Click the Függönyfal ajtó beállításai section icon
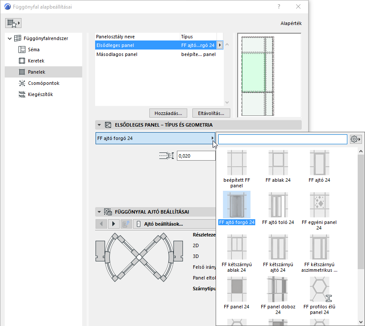The height and width of the screenshot is (326, 365). [108, 212]
